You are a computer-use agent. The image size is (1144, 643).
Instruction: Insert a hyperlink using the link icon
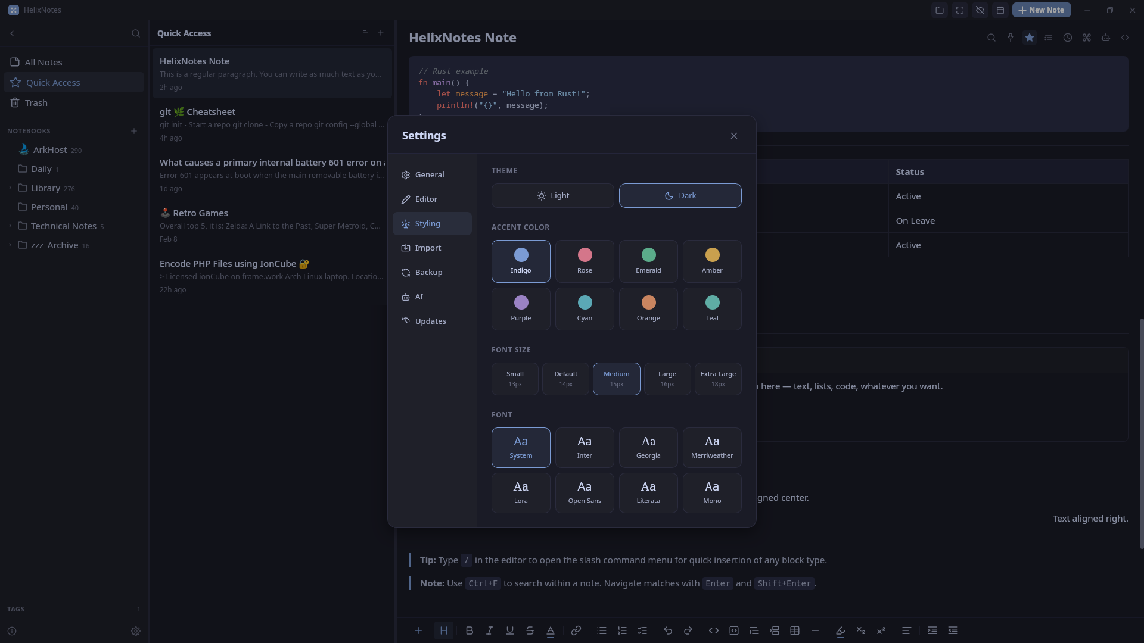point(576,630)
